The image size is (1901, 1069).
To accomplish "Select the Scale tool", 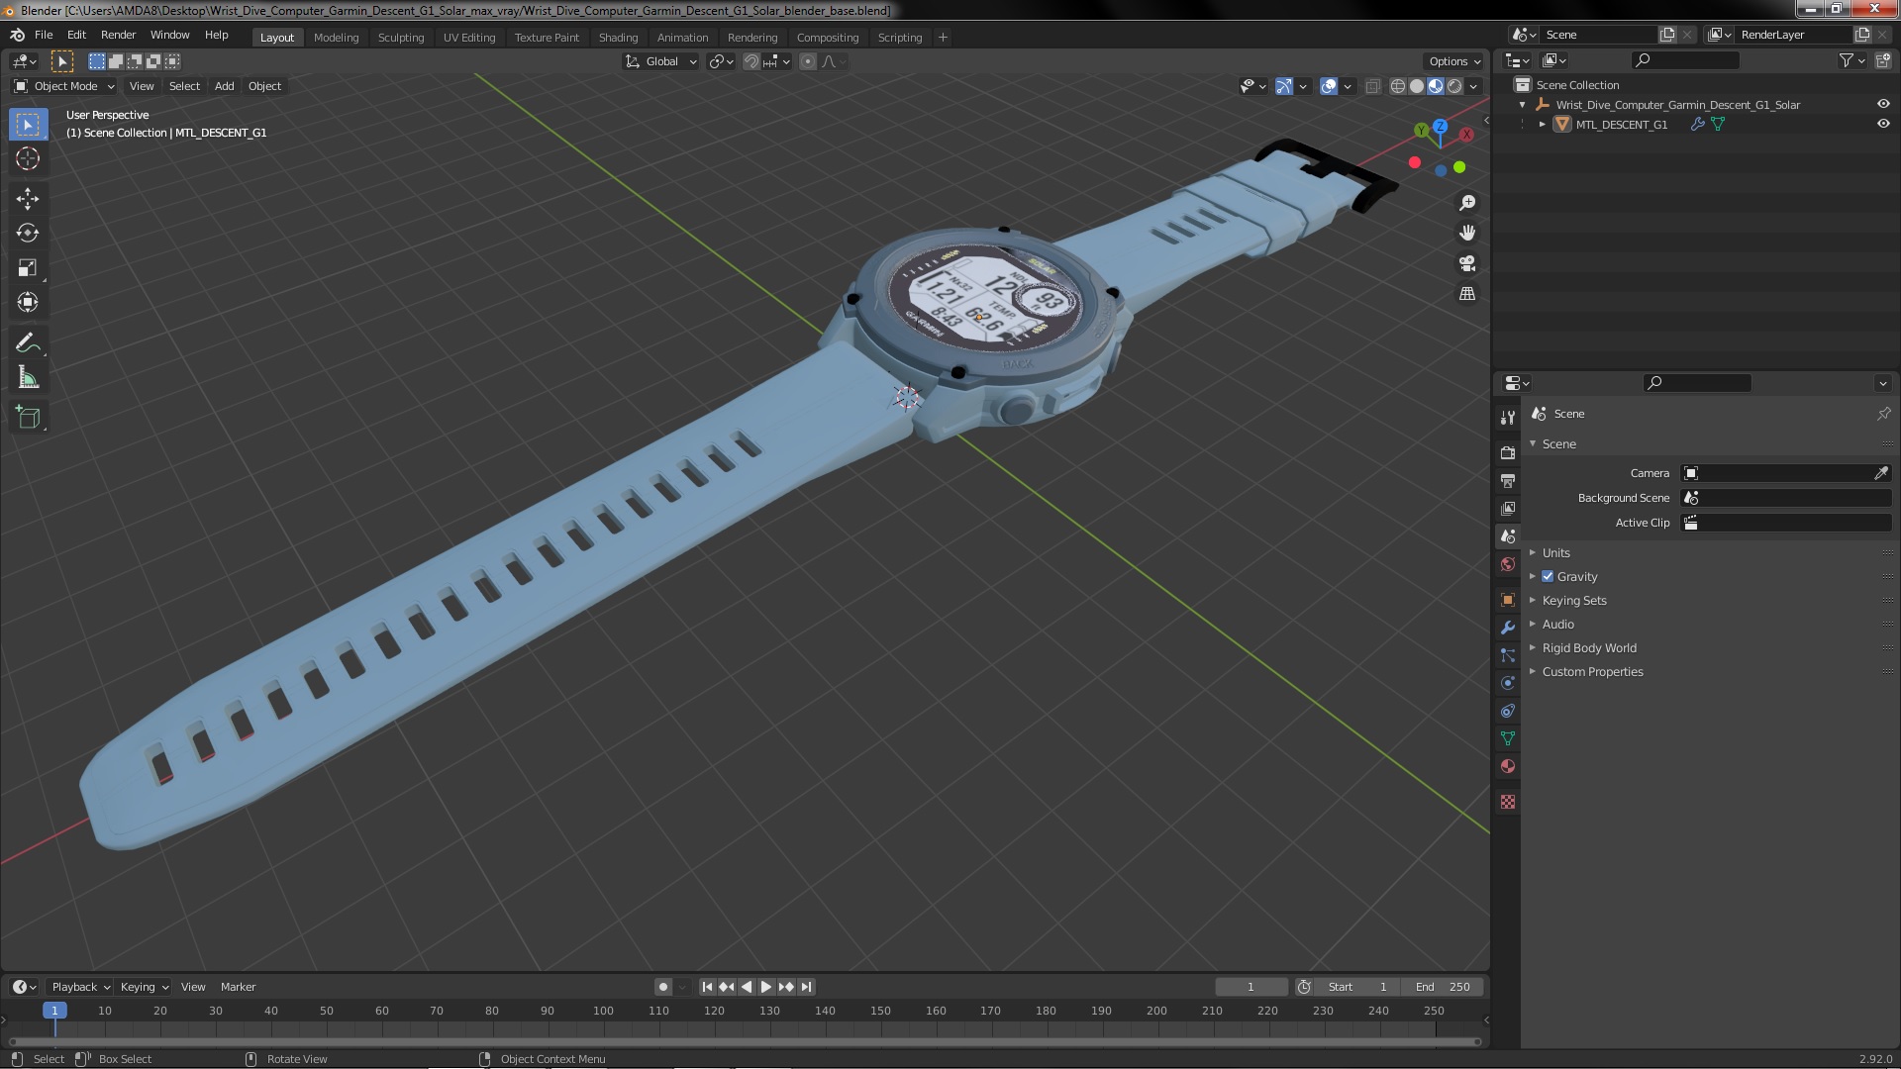I will pos(28,268).
